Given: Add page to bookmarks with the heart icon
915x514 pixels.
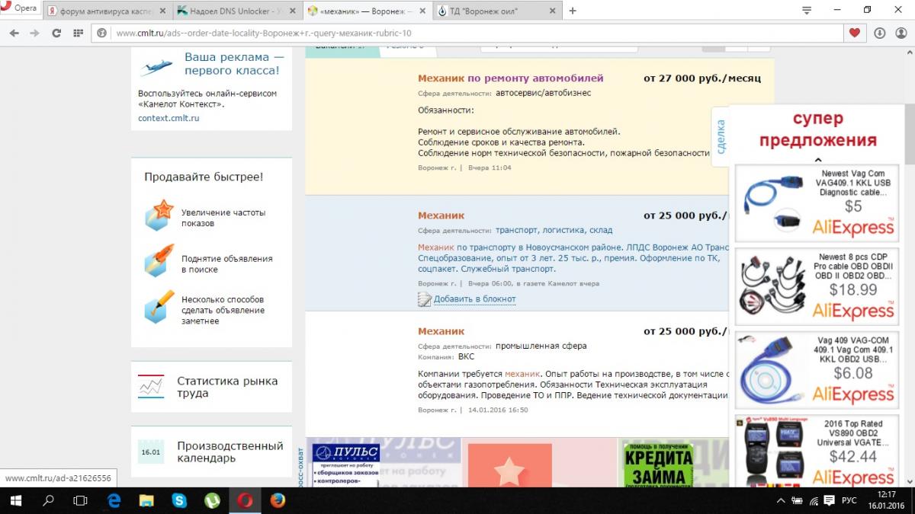Looking at the screenshot, I should pyautogui.click(x=854, y=33).
